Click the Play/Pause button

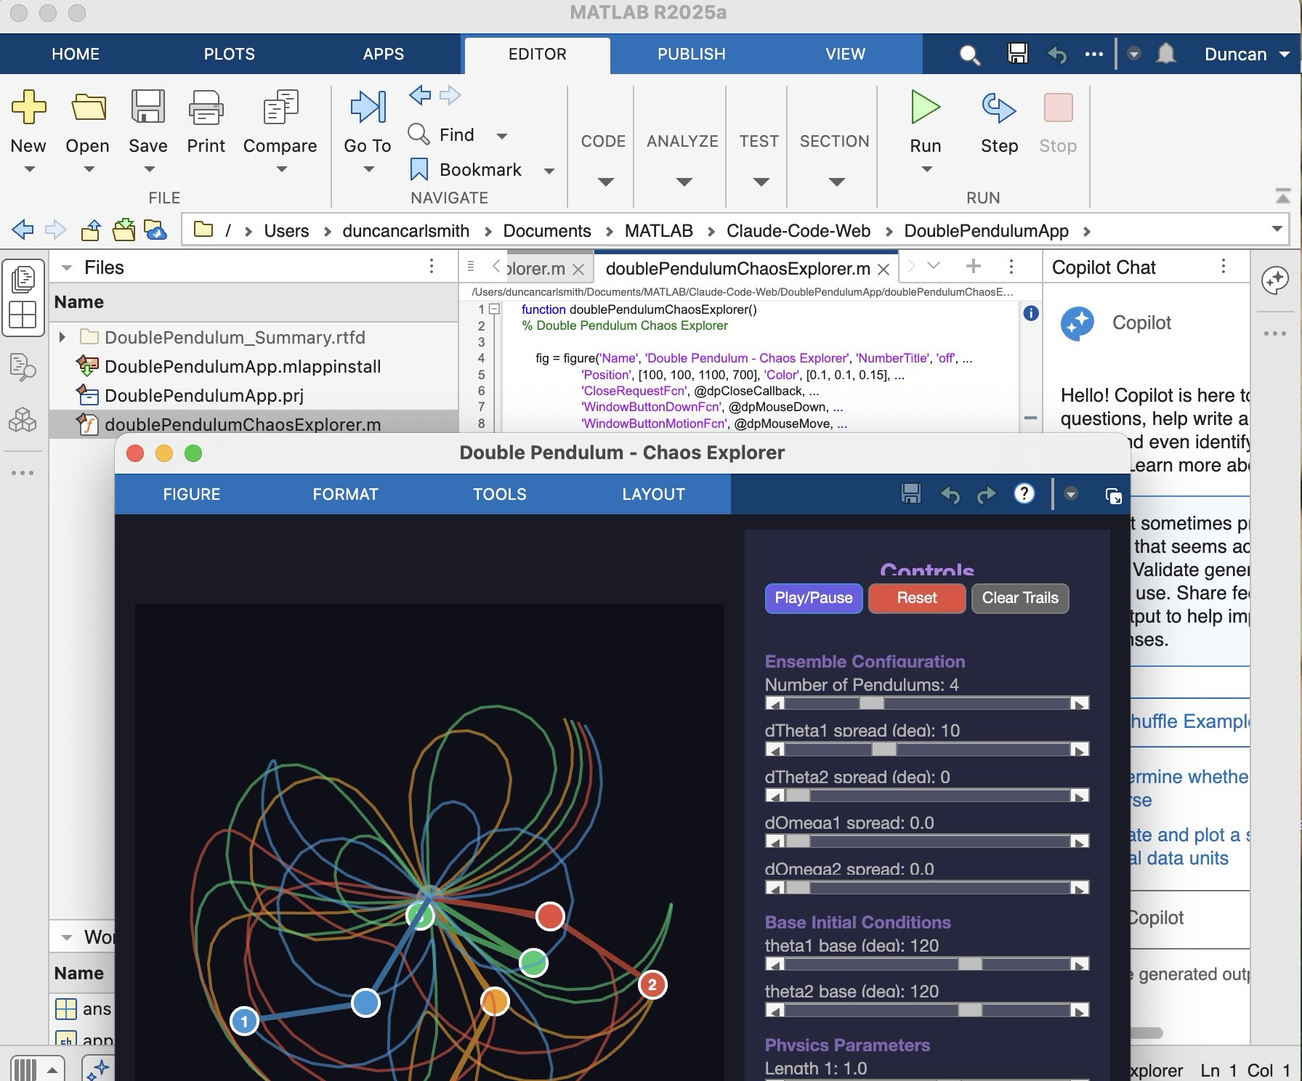point(814,598)
